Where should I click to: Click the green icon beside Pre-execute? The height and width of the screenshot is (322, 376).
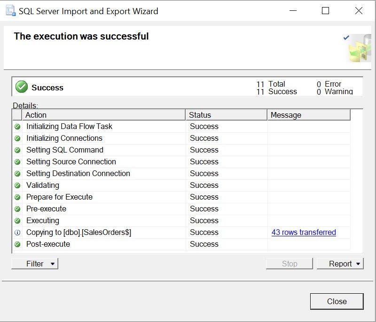point(17,209)
